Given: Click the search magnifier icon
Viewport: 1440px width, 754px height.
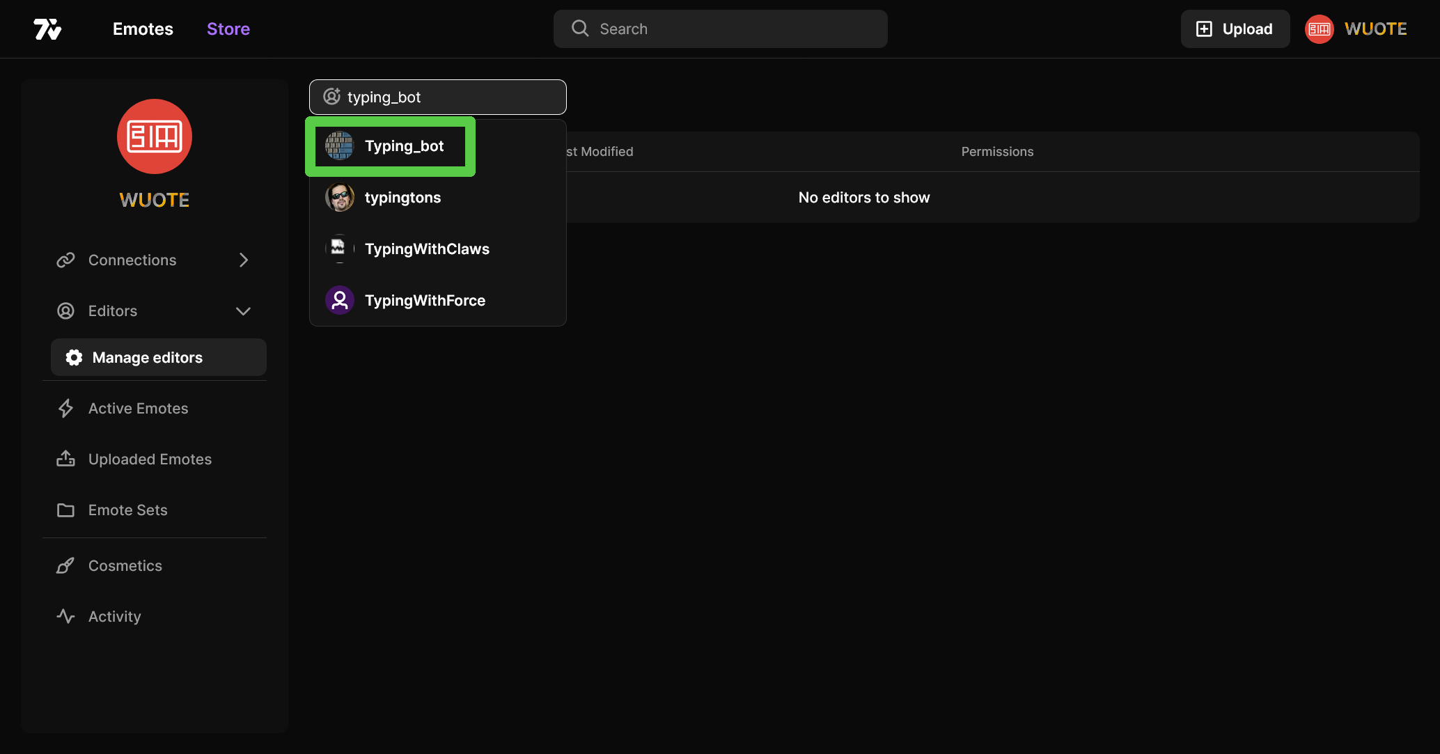Looking at the screenshot, I should tap(580, 29).
